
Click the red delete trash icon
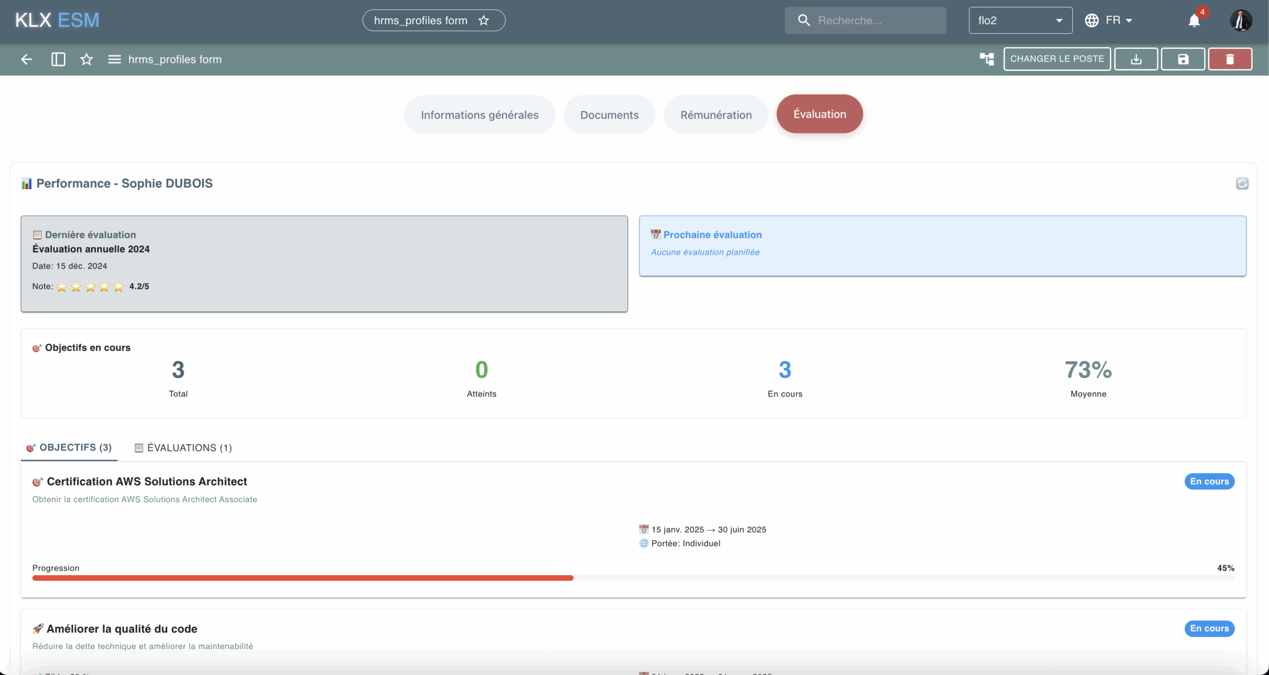pyautogui.click(x=1230, y=59)
